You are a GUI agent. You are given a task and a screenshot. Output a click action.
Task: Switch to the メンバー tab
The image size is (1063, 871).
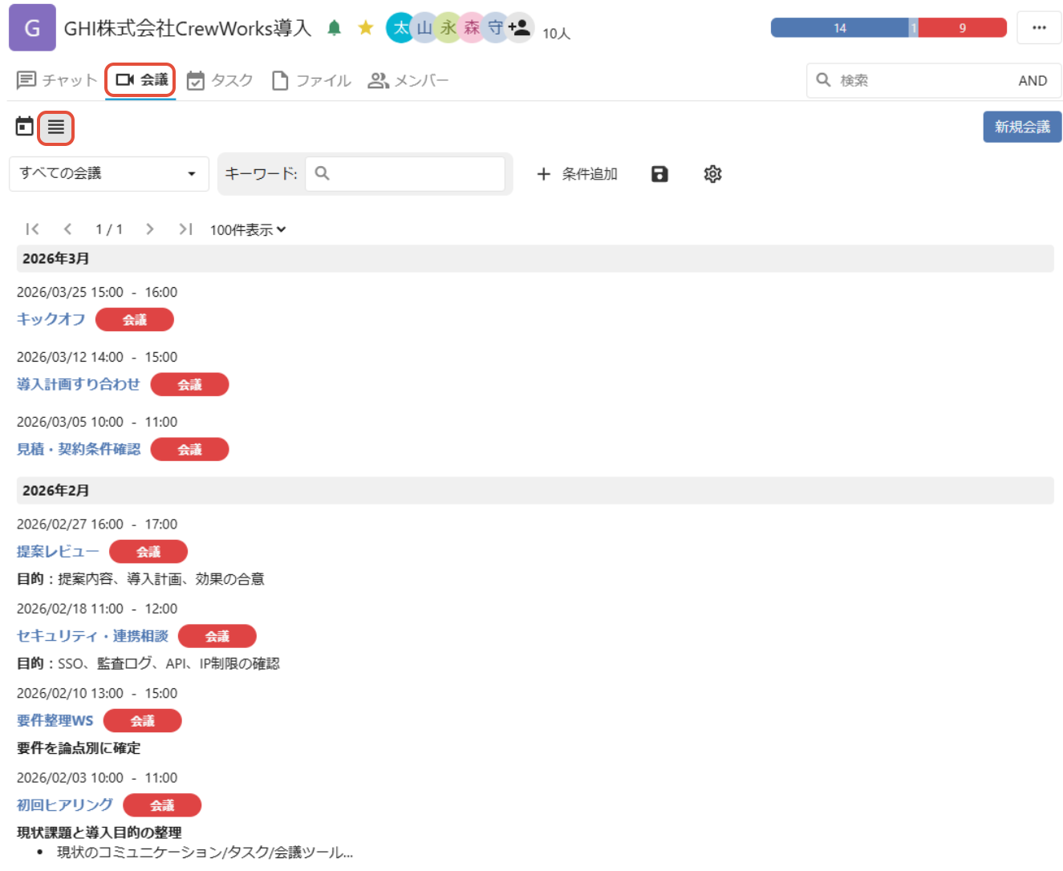pos(408,80)
